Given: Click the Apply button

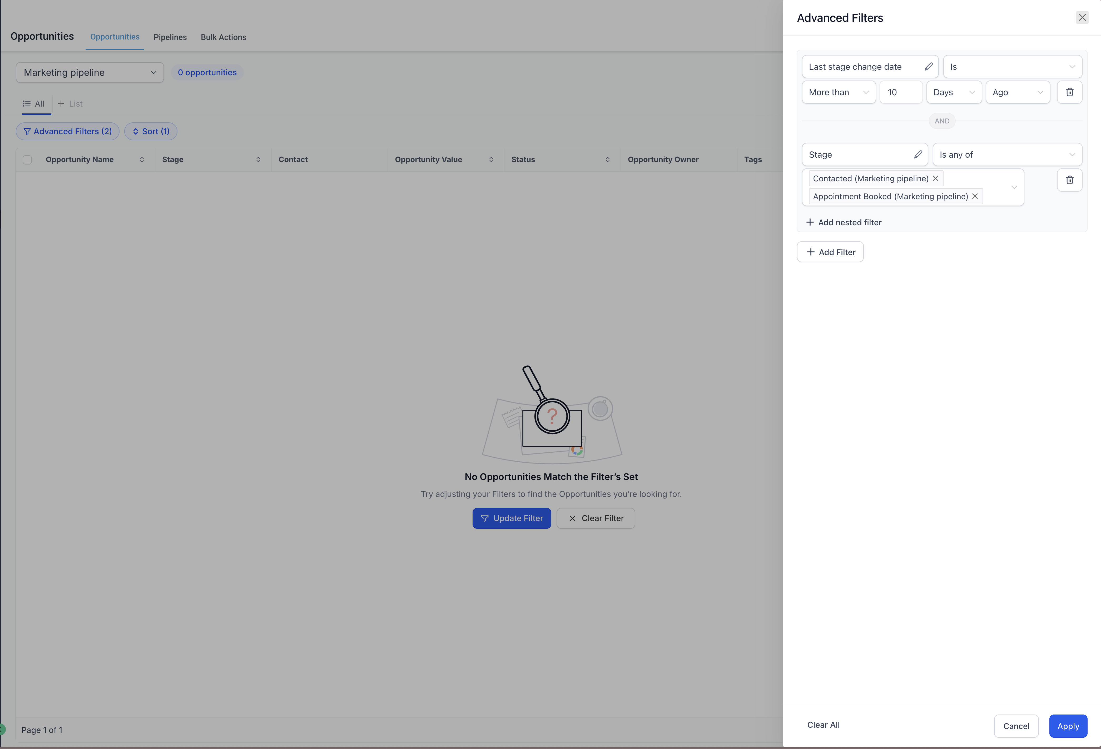Looking at the screenshot, I should 1067,726.
